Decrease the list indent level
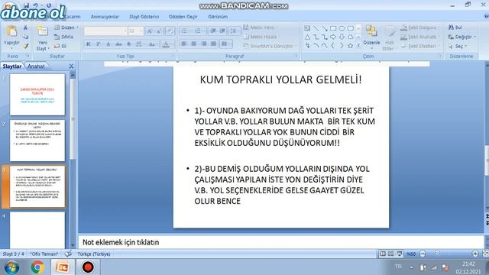The height and width of the screenshot is (275, 489). (213, 31)
